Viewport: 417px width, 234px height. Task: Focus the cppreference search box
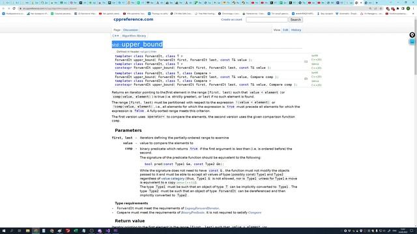pyautogui.click(x=266, y=19)
